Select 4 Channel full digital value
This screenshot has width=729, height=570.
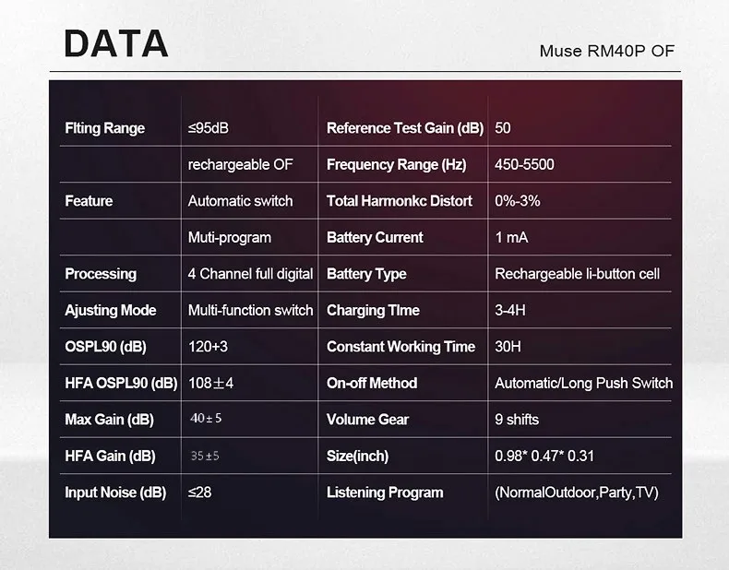pos(250,274)
